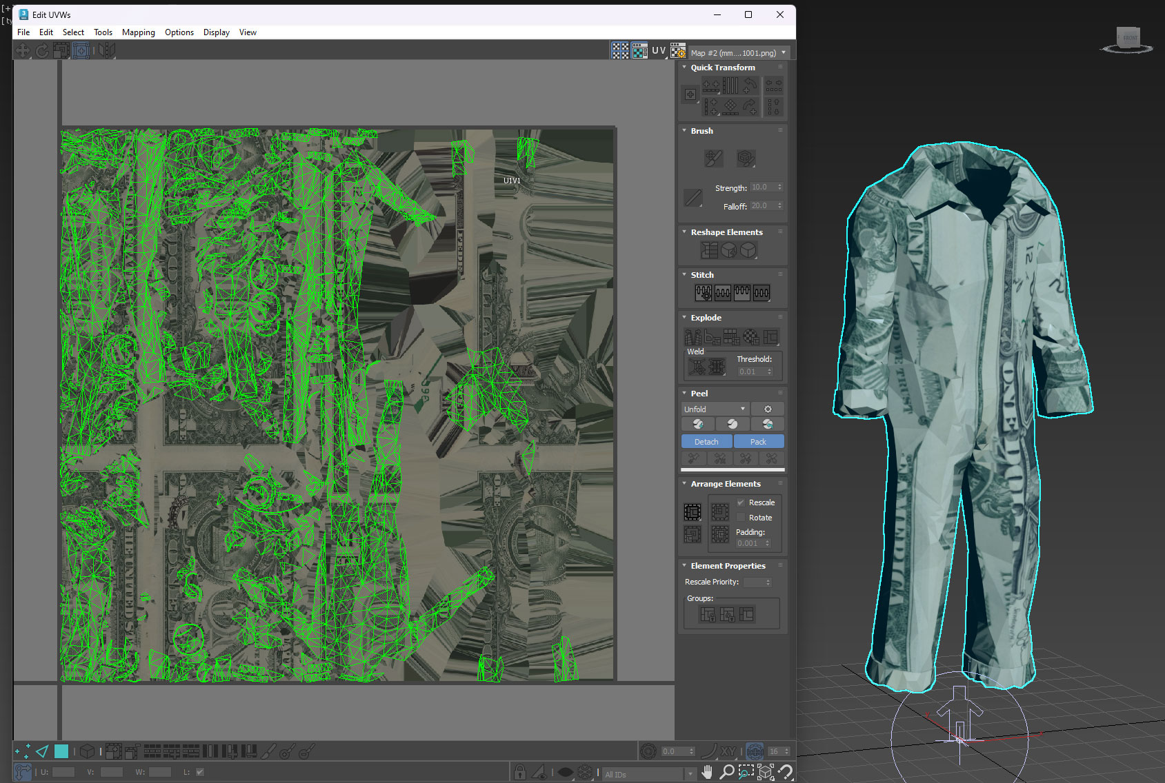Open the Select menu
1165x783 pixels.
coord(73,32)
